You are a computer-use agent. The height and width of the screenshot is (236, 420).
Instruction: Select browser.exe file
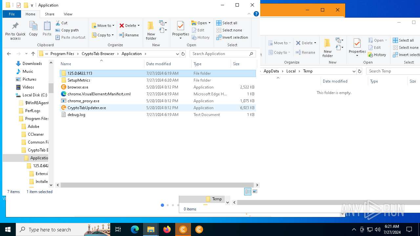point(157,87)
